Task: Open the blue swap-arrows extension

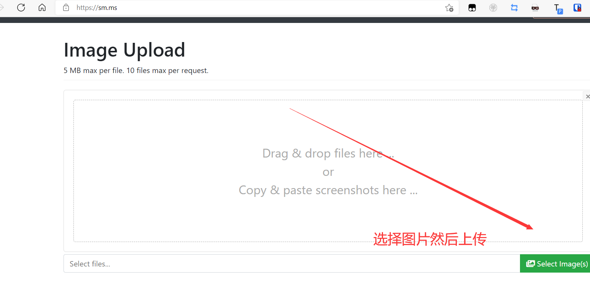Action: click(514, 8)
